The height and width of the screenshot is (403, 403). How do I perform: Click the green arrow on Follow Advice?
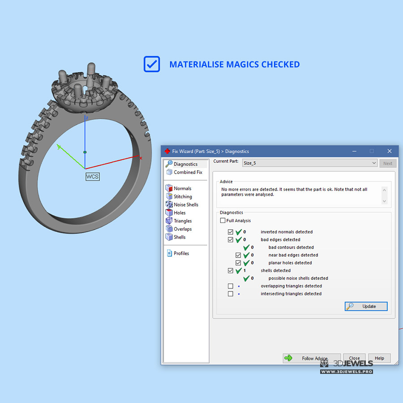click(289, 358)
